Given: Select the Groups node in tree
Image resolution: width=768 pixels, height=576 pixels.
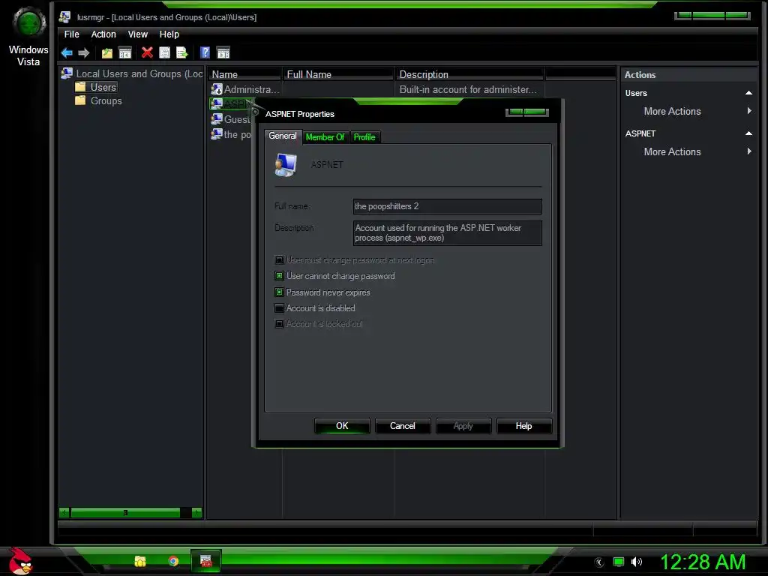Looking at the screenshot, I should click(x=106, y=101).
